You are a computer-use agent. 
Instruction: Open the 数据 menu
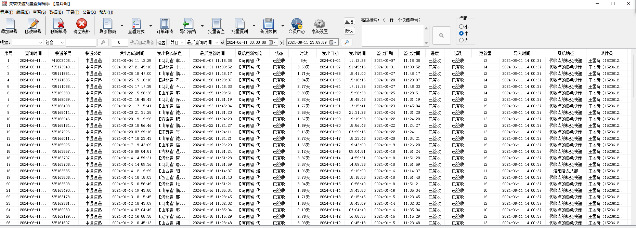tap(56, 12)
